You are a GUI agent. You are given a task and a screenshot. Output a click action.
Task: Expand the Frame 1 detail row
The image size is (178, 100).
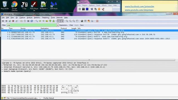(2, 63)
